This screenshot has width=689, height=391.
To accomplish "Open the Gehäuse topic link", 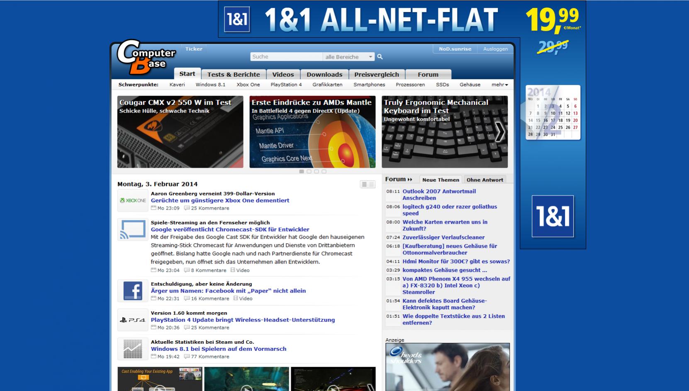I will (x=470, y=85).
